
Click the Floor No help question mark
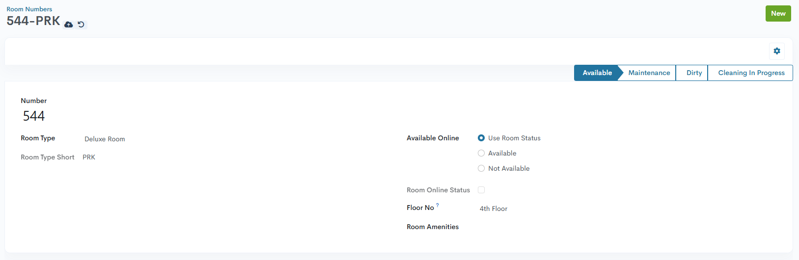click(438, 205)
